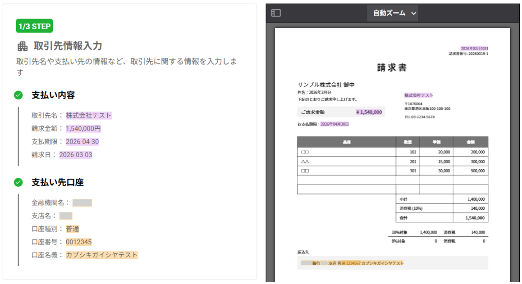522x284 pixels.
Task: Click the 数量 column header
Action: (x=408, y=142)
